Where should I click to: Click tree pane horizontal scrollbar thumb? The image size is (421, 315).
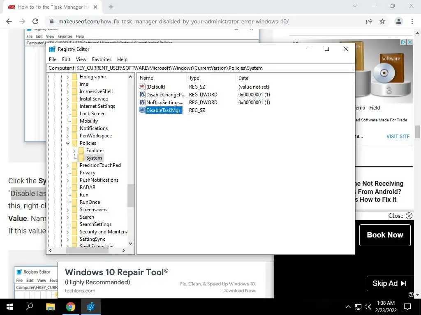pos(87,251)
